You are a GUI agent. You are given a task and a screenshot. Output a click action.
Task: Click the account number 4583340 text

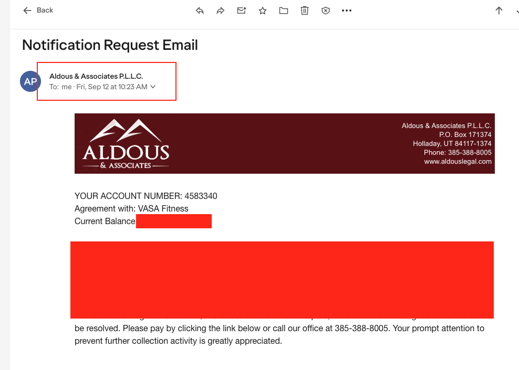pyautogui.click(x=201, y=196)
